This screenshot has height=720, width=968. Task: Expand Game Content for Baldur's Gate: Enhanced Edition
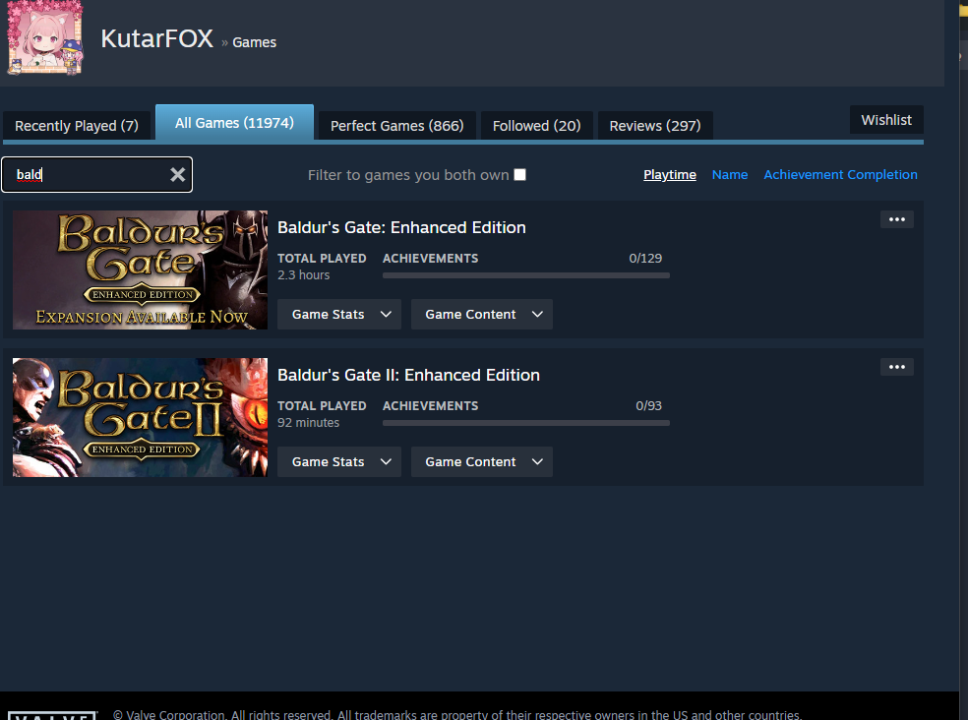coord(481,315)
